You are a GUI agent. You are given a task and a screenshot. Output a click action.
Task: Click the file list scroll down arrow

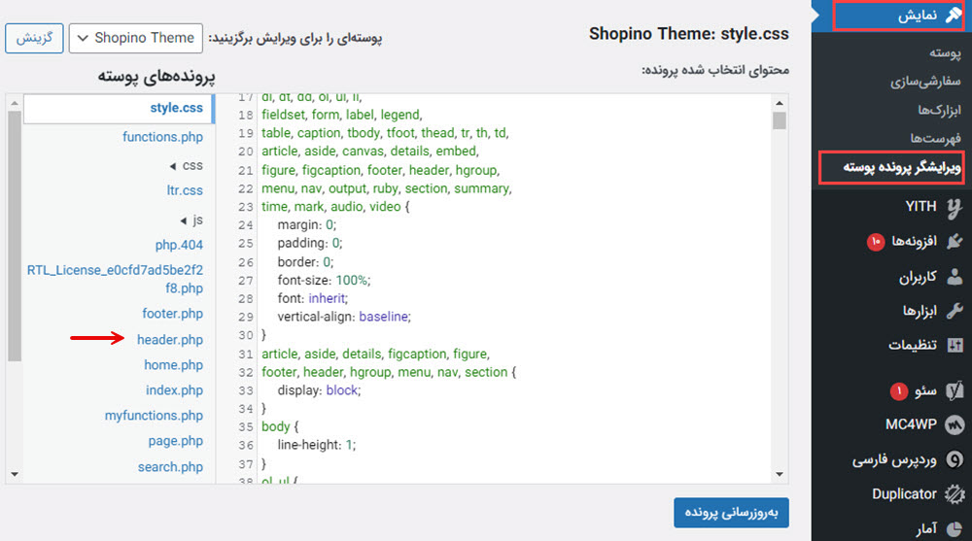coord(14,474)
